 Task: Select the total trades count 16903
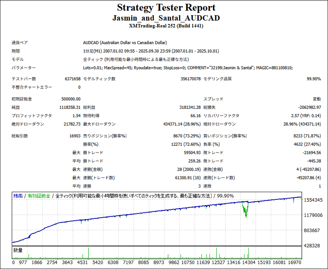74,136
